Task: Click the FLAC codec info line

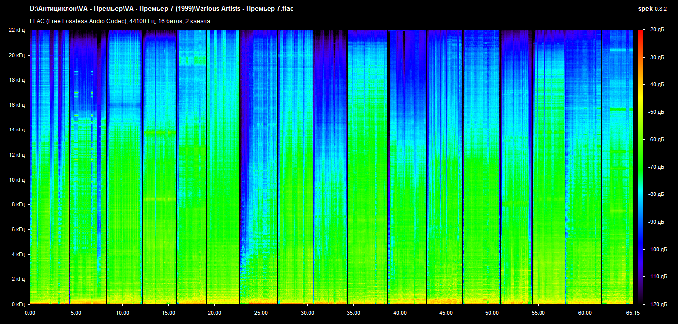Action: (120, 21)
